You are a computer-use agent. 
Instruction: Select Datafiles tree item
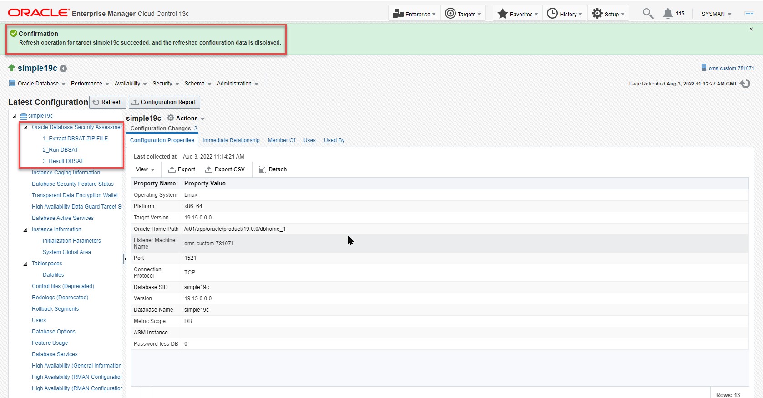53,275
